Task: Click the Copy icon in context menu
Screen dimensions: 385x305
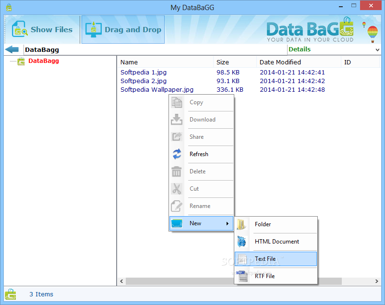Action: [x=177, y=102]
